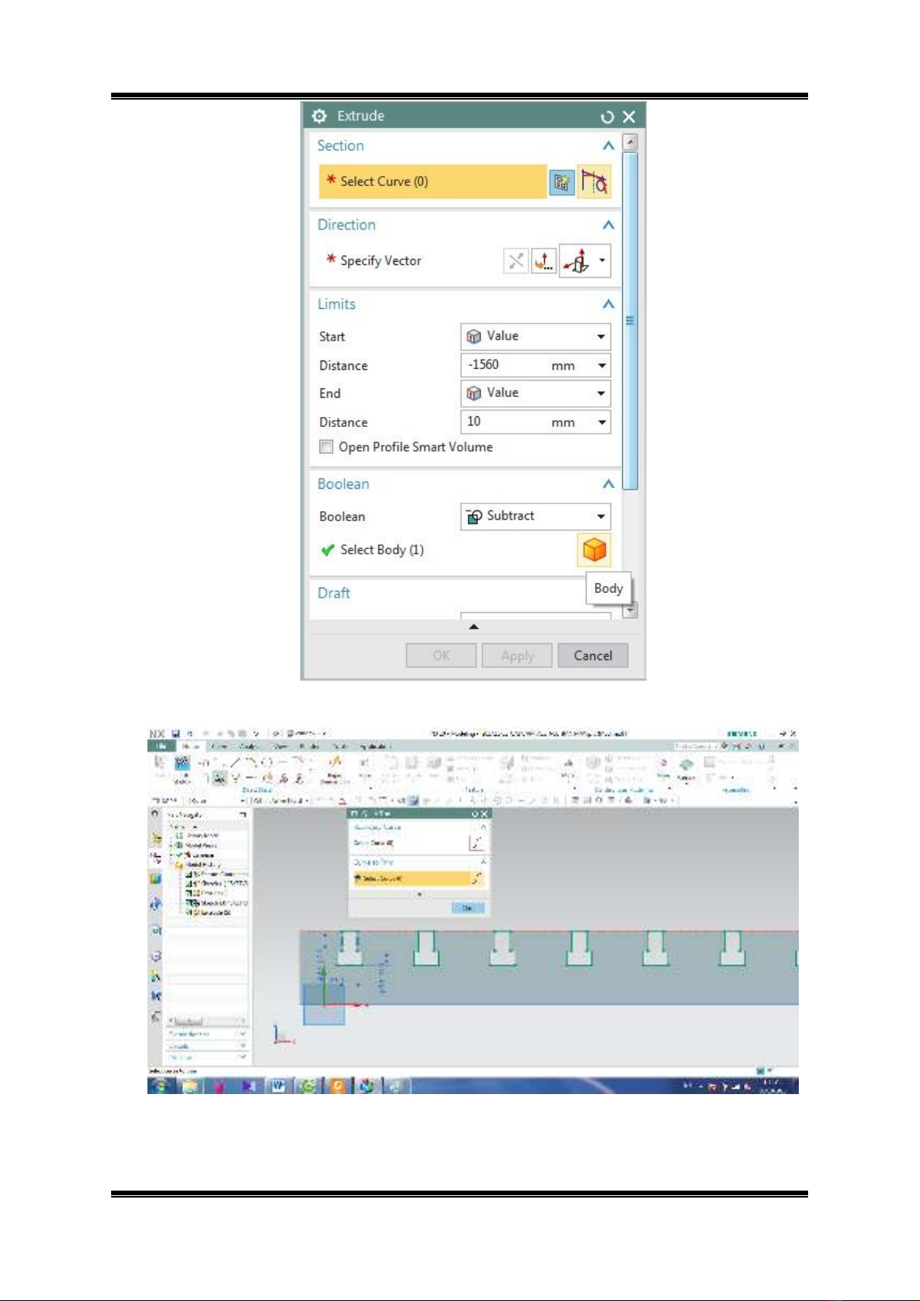Viewport: 920px width, 1301px height.
Task: Click the Select Curve (0) field
Action: [x=432, y=181]
